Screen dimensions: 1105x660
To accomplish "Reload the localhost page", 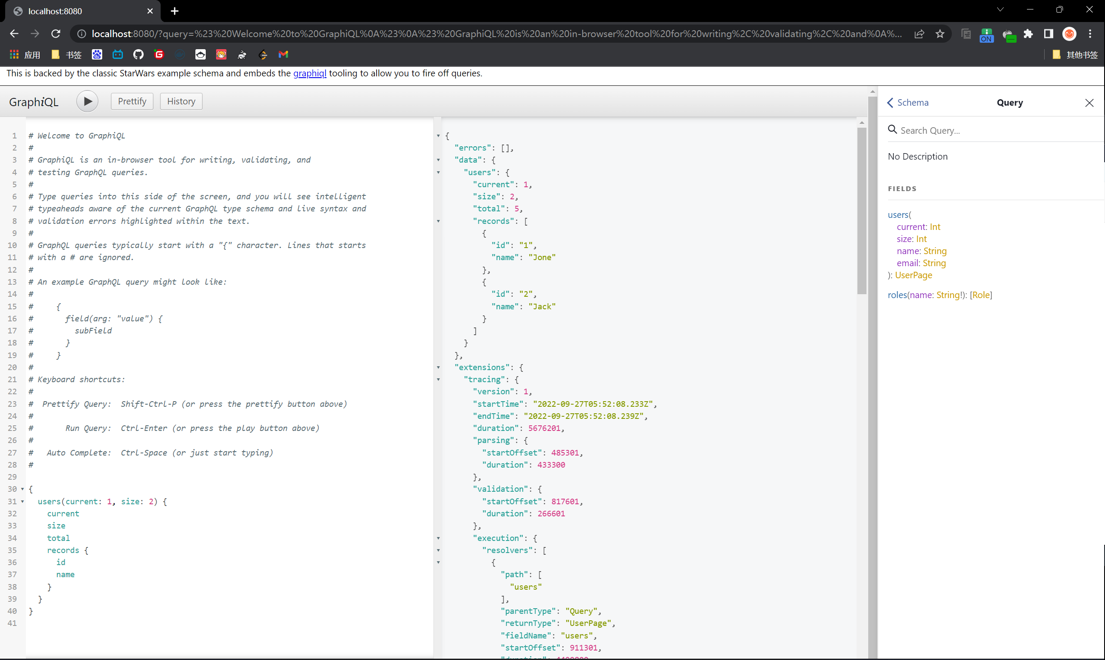I will point(56,34).
